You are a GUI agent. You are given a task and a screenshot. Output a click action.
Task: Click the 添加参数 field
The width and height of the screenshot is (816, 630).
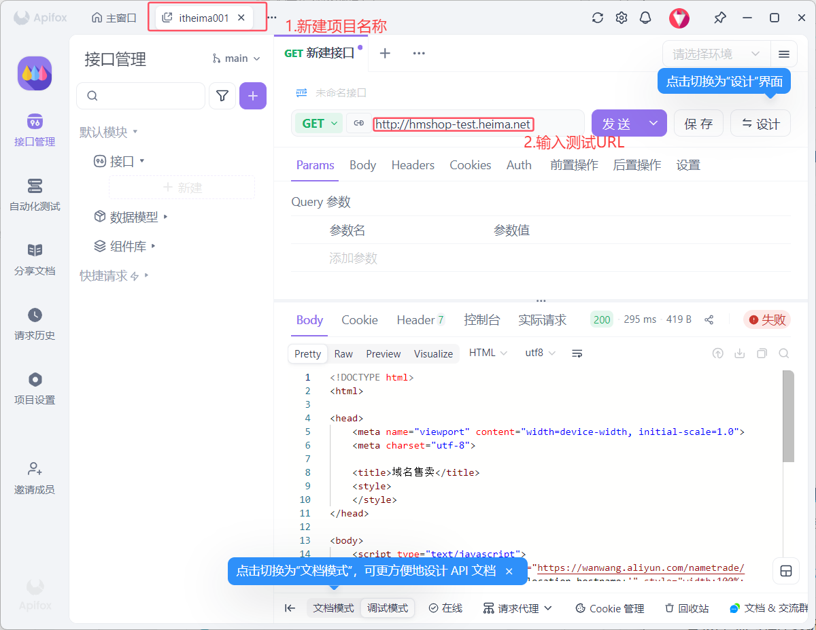[x=353, y=258]
